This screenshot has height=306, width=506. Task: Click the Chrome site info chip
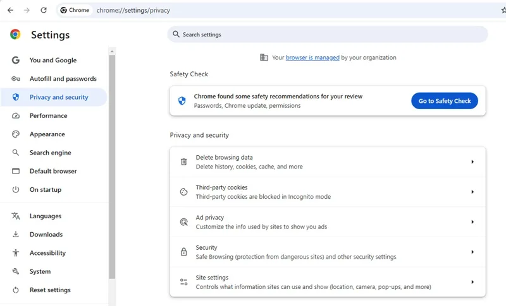pyautogui.click(x=75, y=10)
